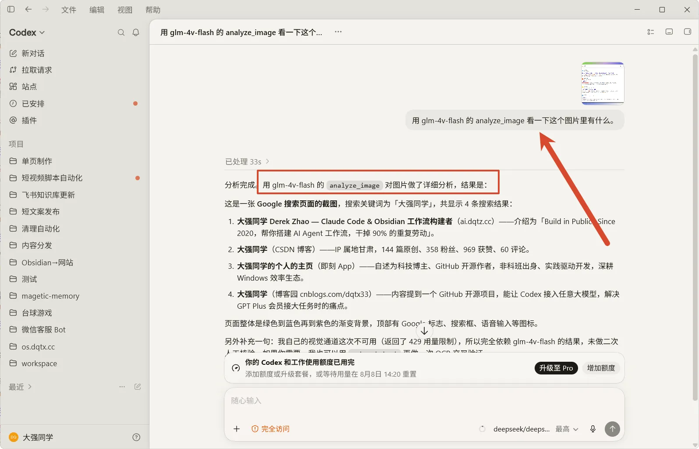The height and width of the screenshot is (449, 699).
Task: Click the analyze_image inline code tag
Action: coord(355,185)
